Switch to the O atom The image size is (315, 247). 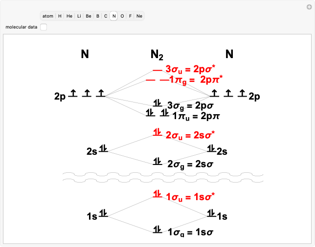click(122, 16)
